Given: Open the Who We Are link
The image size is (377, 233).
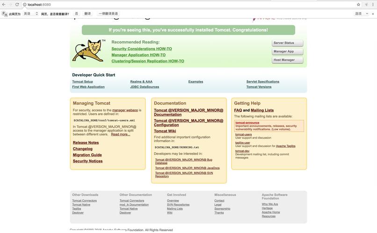Looking at the screenshot, I should tap(270, 204).
